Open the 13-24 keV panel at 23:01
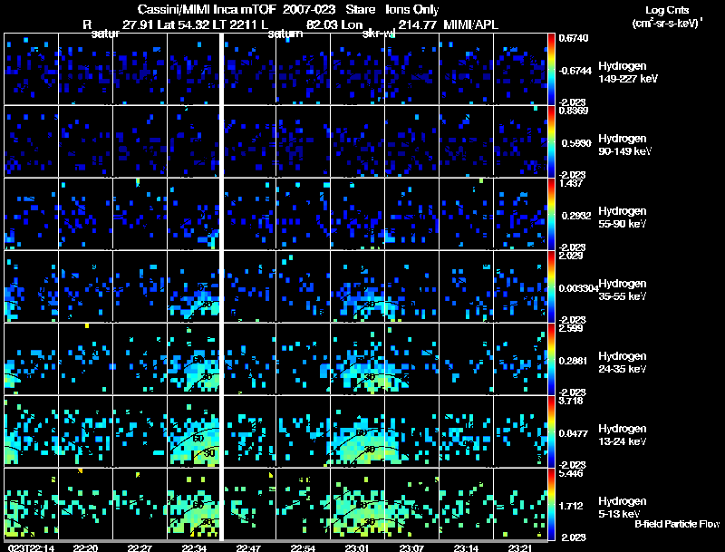 pos(357,431)
